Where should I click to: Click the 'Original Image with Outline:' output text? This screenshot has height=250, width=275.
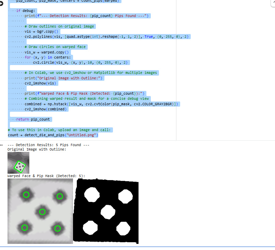coord(37,150)
